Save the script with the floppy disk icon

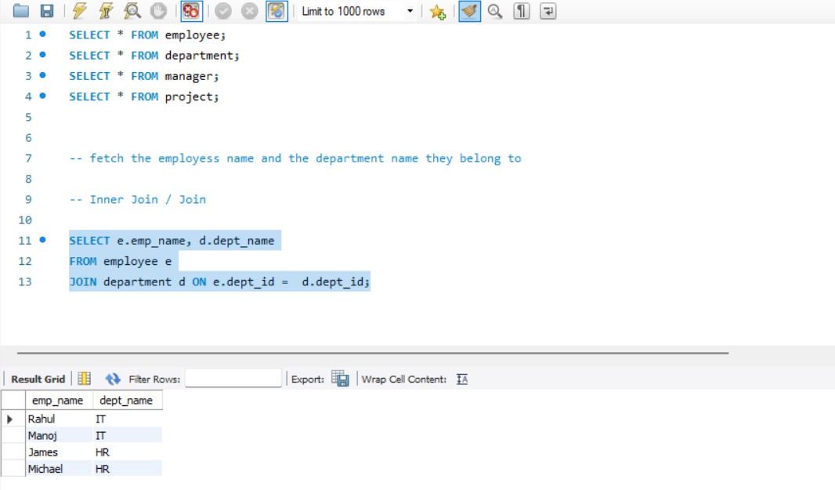[x=47, y=11]
